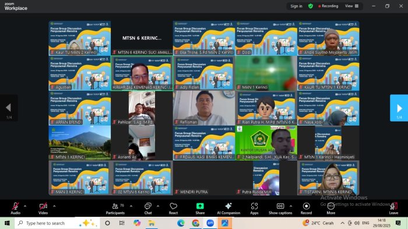Screen dimensions: 408x229
Task: Open the clock showing 14:18
Action: 382,223
